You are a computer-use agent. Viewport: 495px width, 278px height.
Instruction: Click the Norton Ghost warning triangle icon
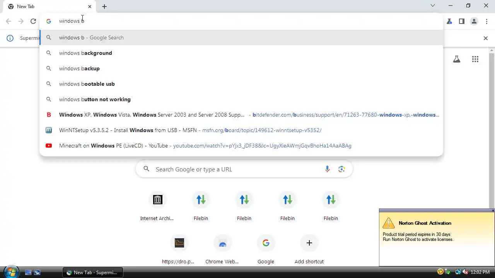[389, 223]
